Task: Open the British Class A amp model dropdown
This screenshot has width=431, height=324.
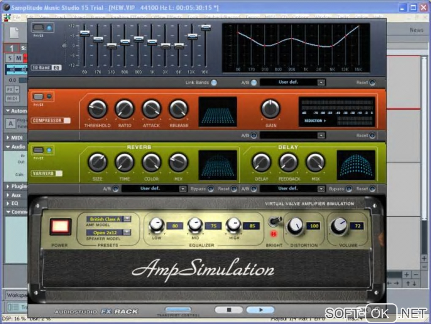Action: (127, 219)
